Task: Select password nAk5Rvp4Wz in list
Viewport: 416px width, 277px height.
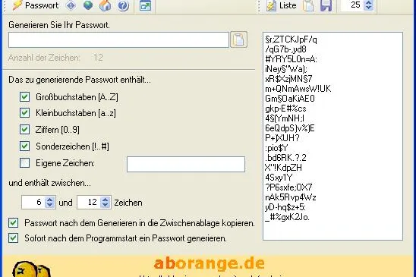Action: tap(291, 197)
